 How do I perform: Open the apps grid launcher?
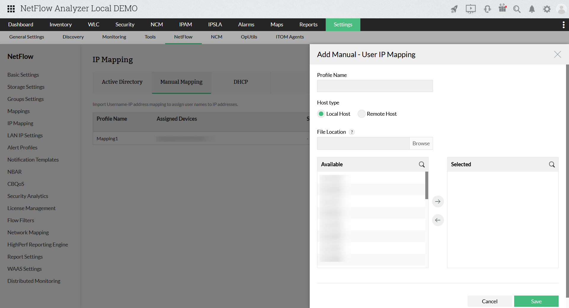click(11, 9)
